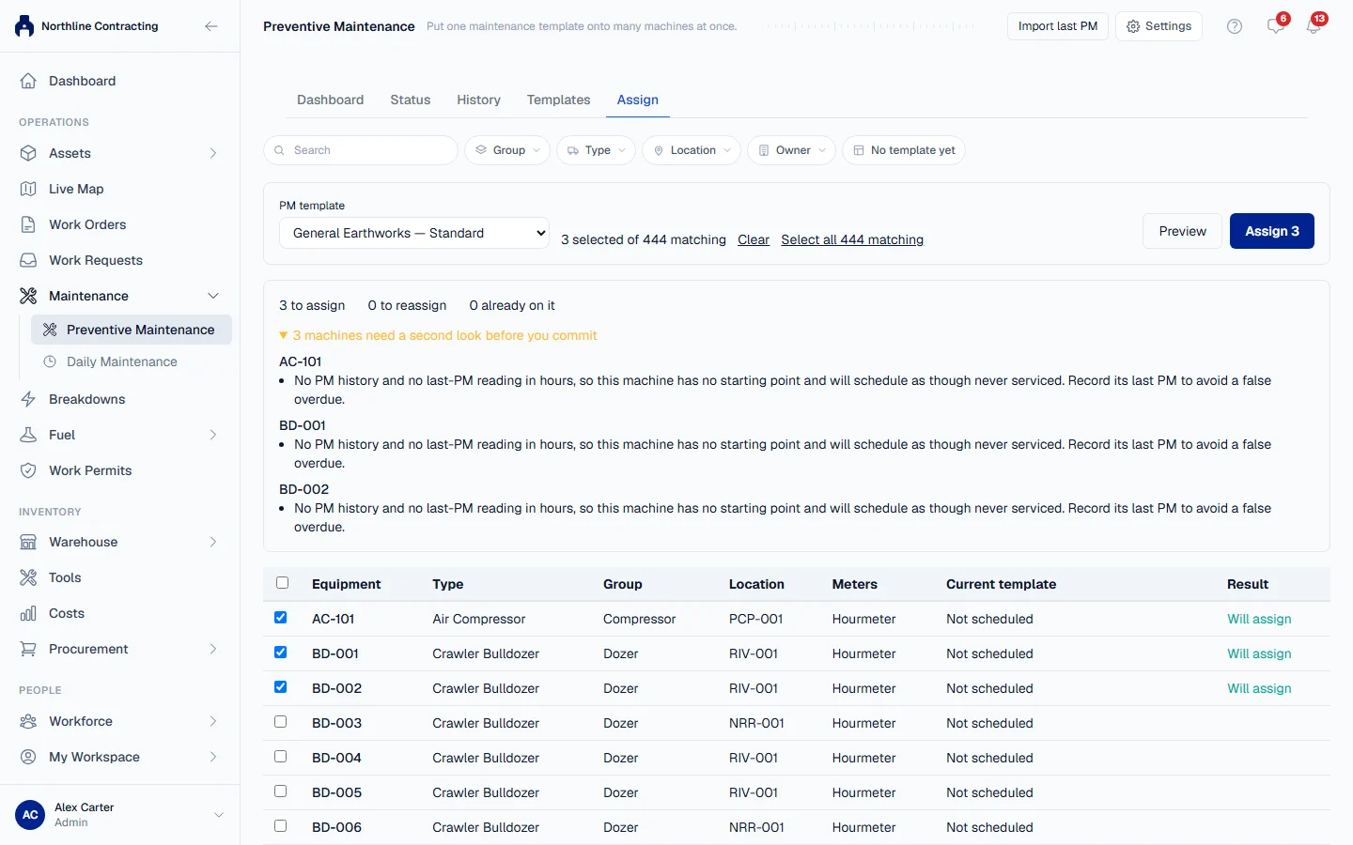The image size is (1353, 845).
Task: Open the PM template dropdown
Action: coord(414,233)
